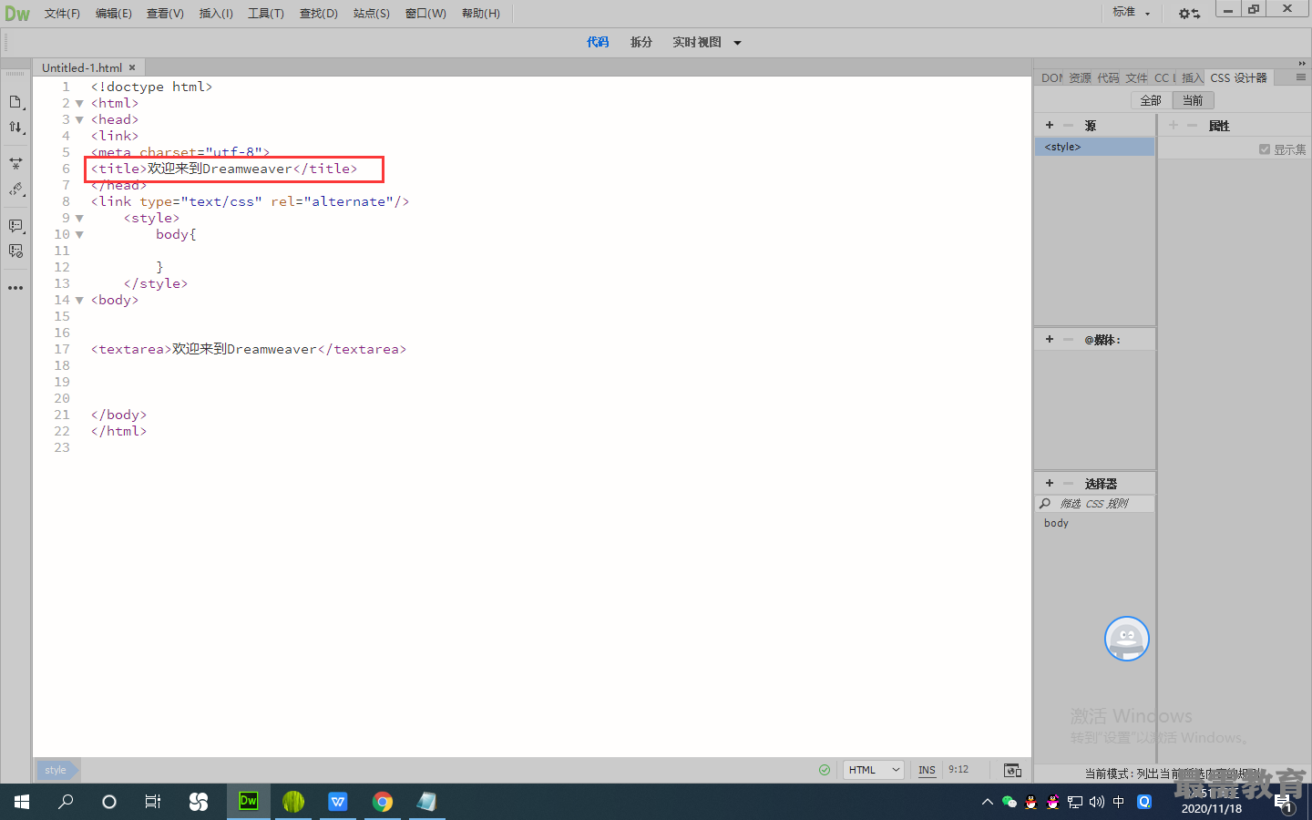
Task: Toggle the INS insert mode indicator
Action: 927,770
